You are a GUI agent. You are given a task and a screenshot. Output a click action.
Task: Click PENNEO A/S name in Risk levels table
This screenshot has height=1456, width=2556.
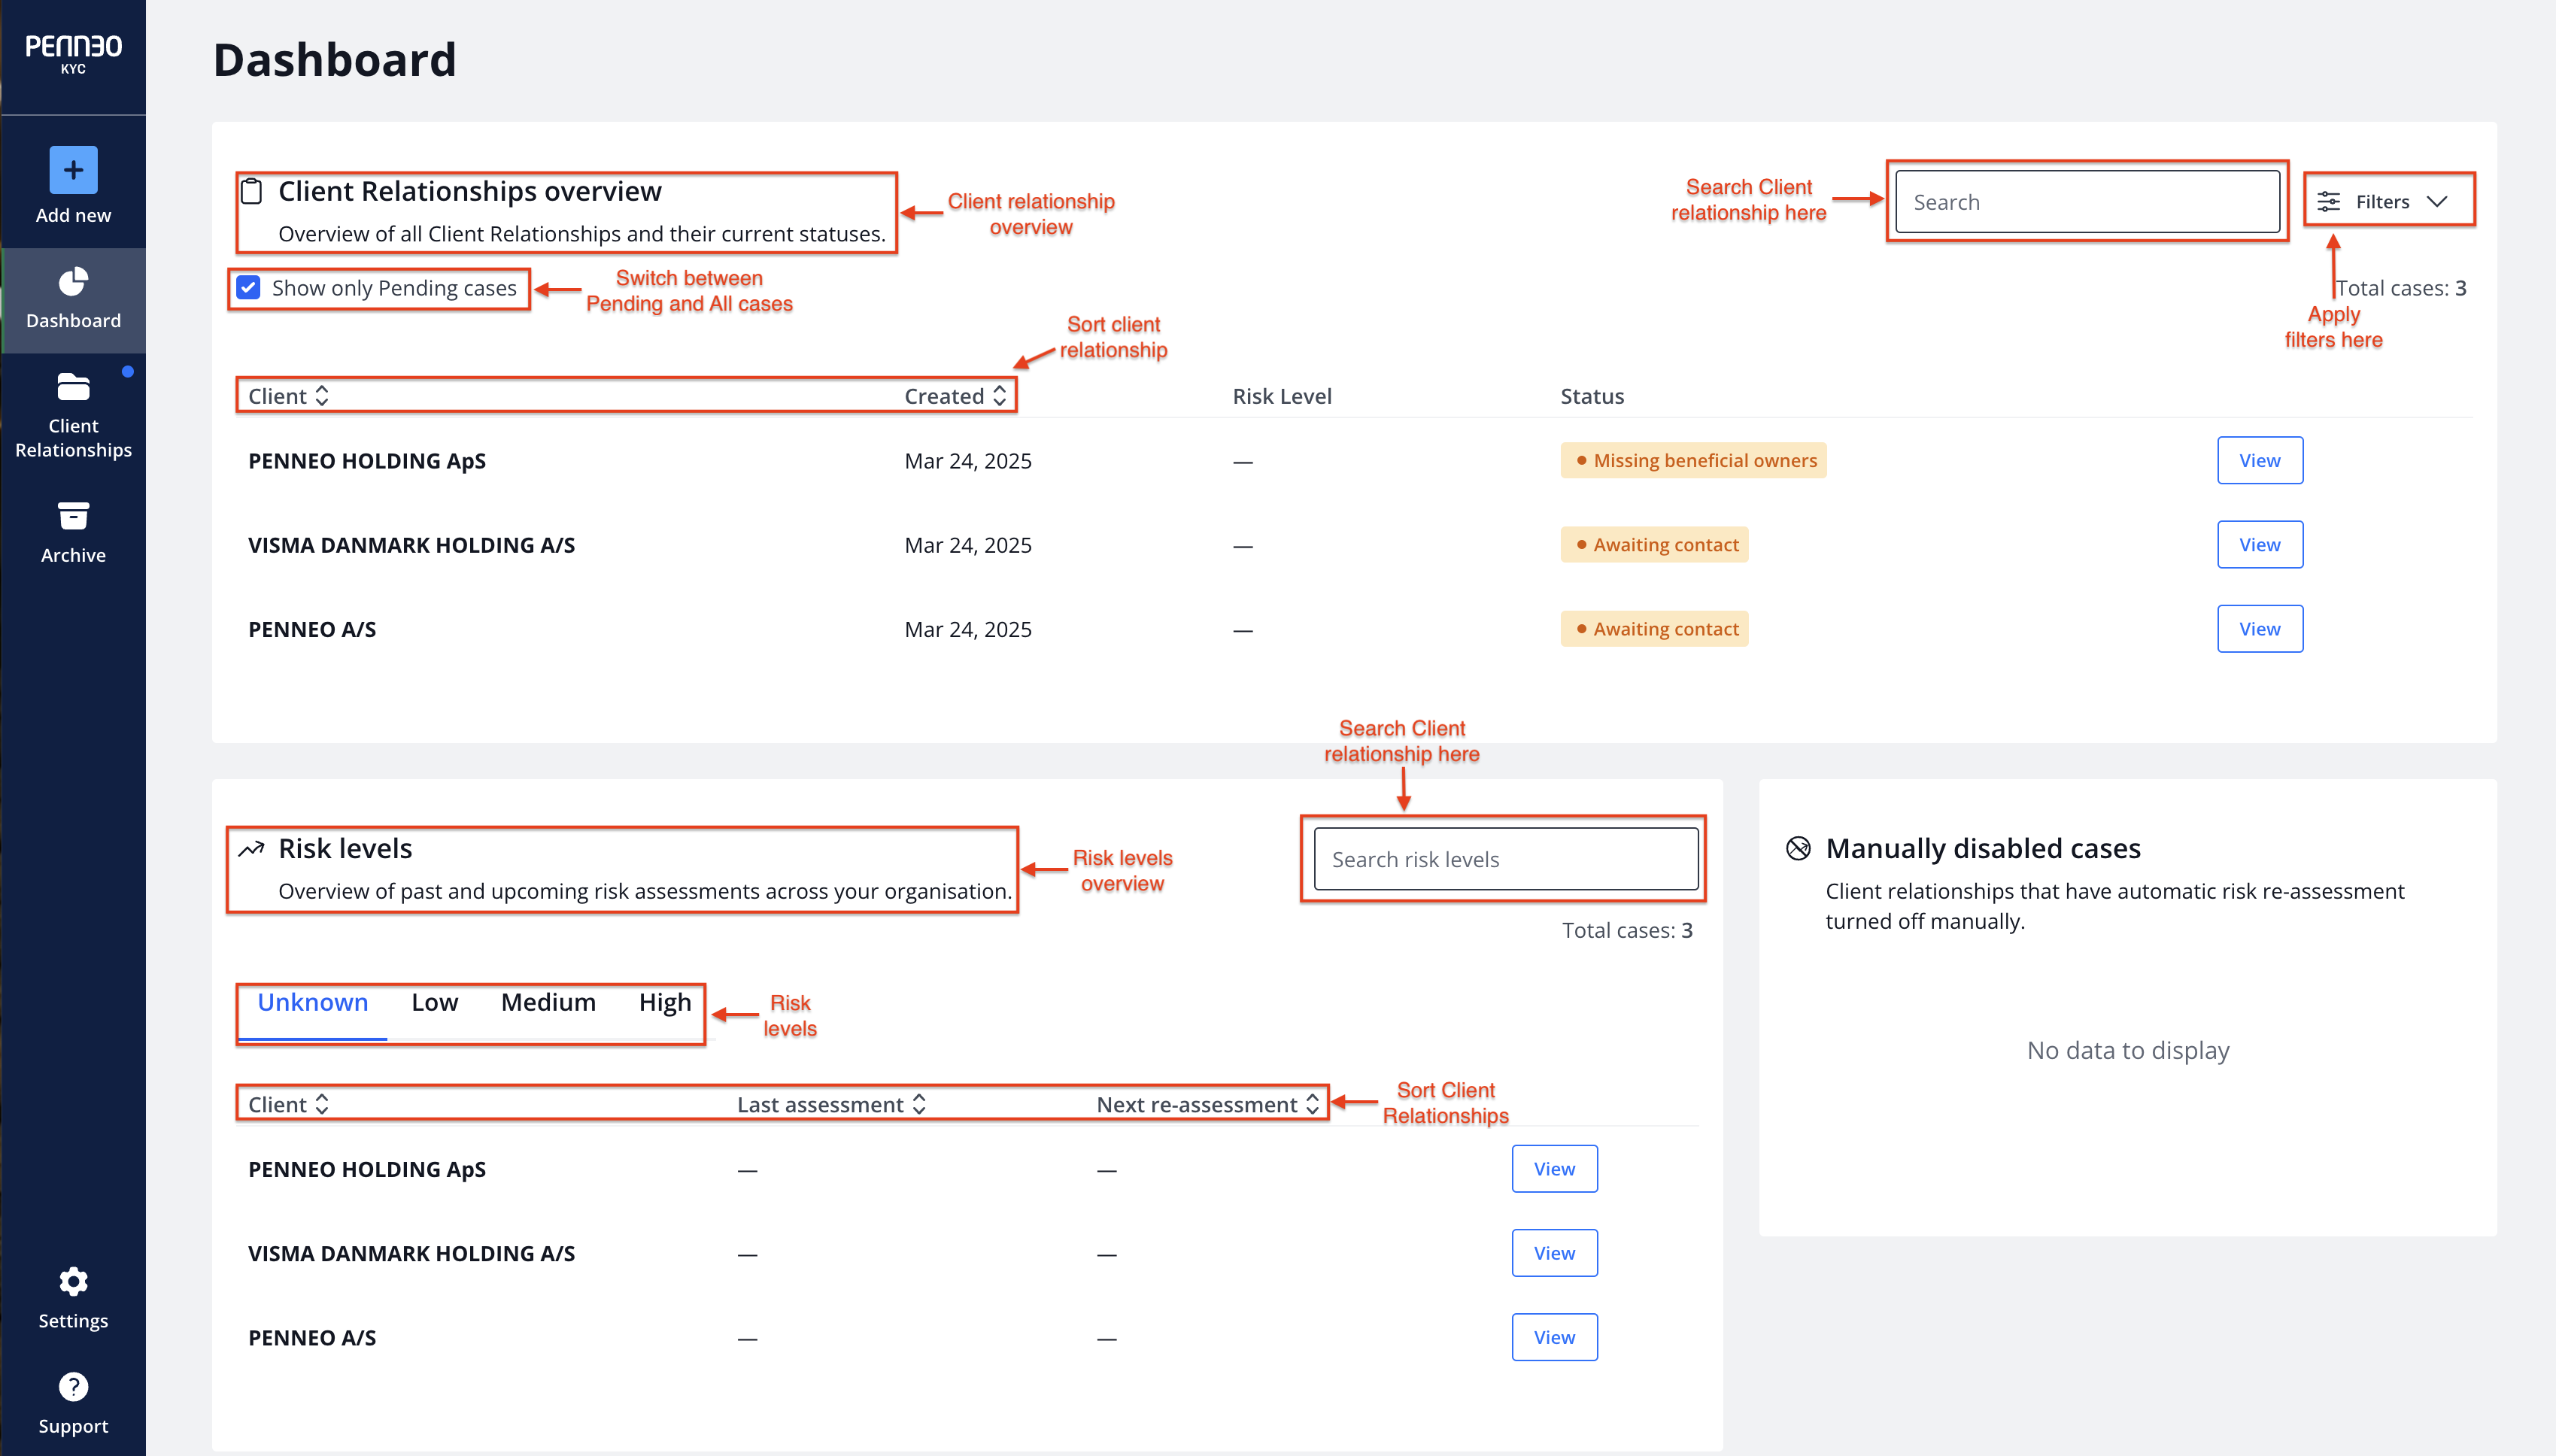point(312,1337)
